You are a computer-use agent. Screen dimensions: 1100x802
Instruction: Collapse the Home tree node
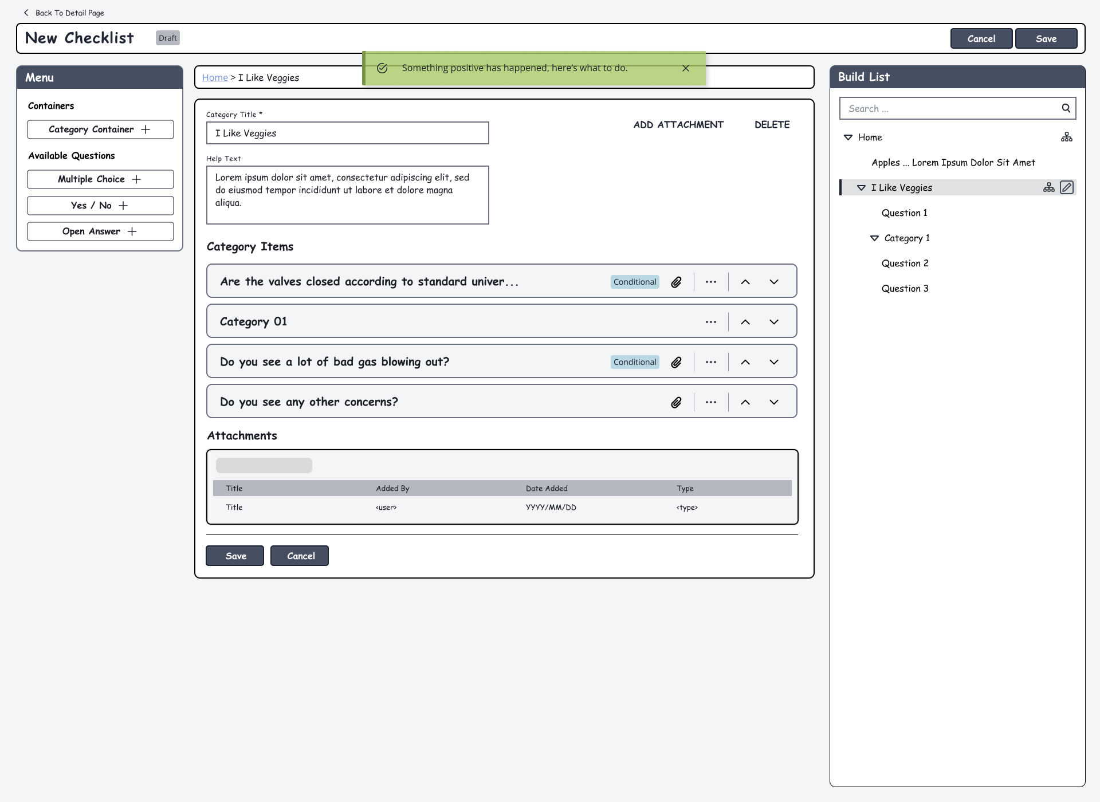[x=848, y=137]
